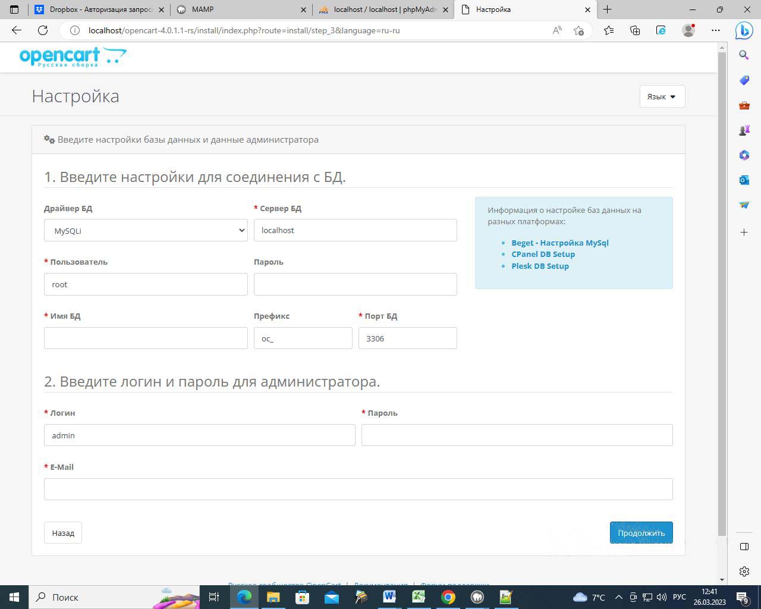Click into the Имя БД field
The image size is (761, 609).
click(x=146, y=338)
